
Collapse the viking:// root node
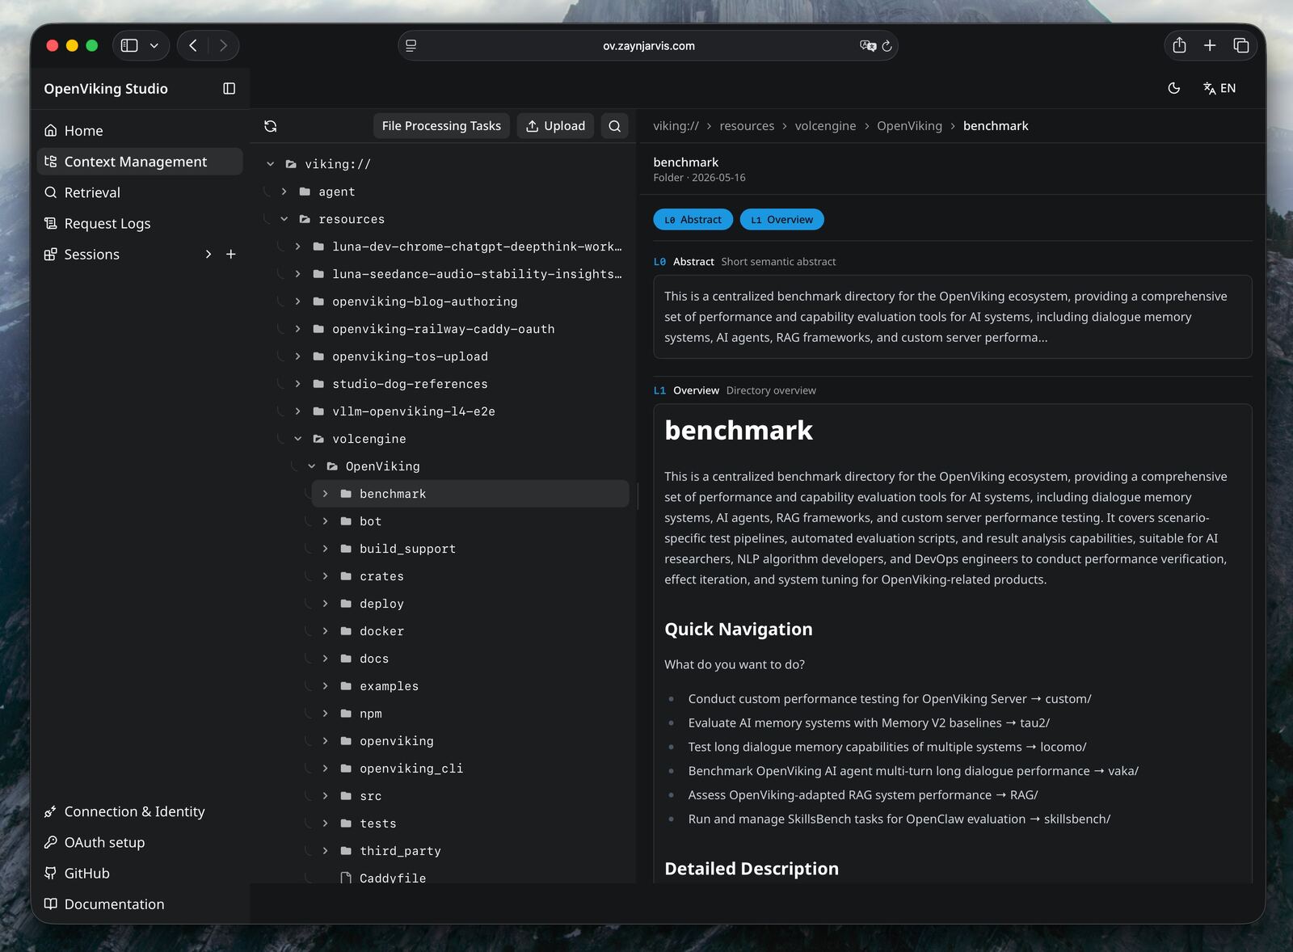tap(271, 164)
